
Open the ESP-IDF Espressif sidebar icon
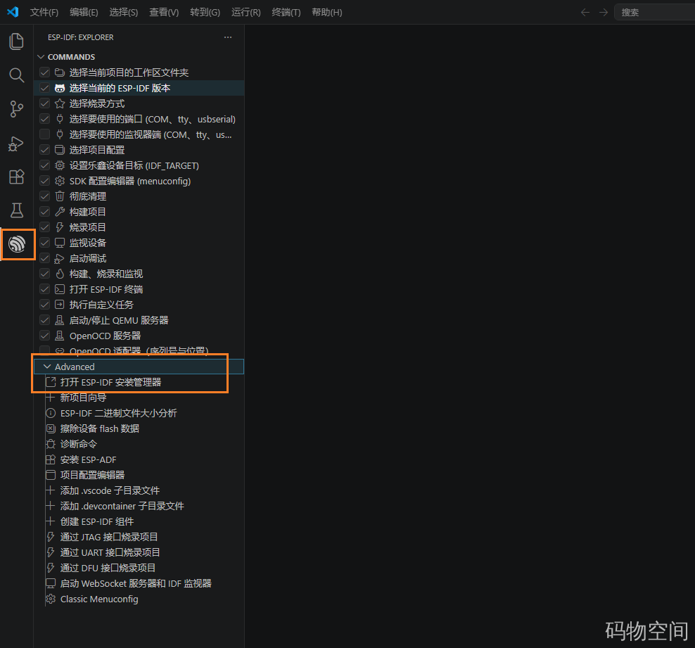17,244
